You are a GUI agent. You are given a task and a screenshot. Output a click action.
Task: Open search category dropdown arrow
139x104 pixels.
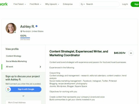84,4
